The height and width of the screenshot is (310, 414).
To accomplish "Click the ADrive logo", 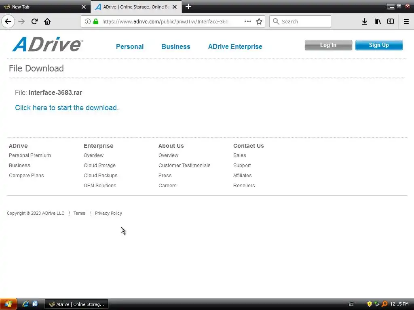I will (x=48, y=44).
